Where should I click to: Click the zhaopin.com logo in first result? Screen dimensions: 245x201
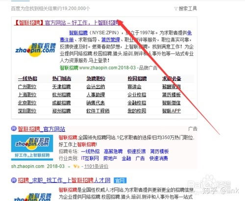(35, 50)
